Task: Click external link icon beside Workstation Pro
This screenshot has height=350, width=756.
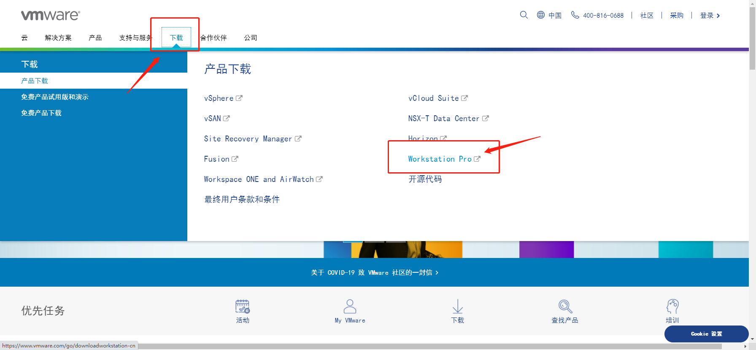Action: [x=477, y=159]
